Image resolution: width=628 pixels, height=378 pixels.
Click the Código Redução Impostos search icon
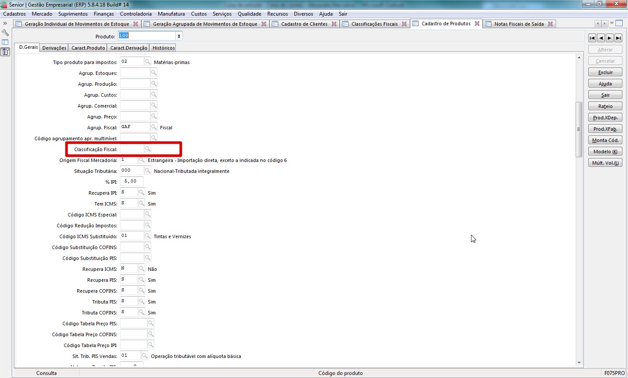148,225
